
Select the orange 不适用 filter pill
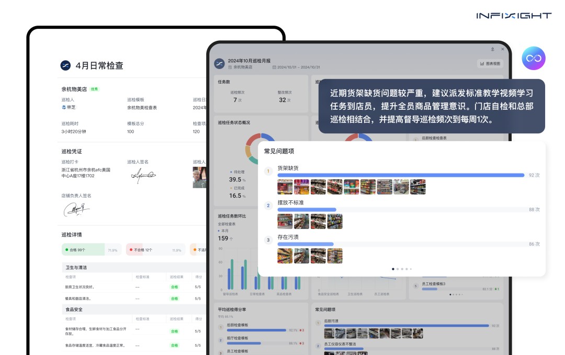198,250
